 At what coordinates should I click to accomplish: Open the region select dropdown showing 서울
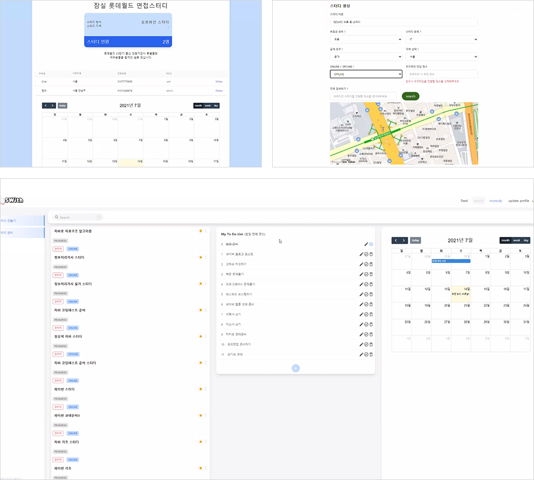tap(442, 57)
